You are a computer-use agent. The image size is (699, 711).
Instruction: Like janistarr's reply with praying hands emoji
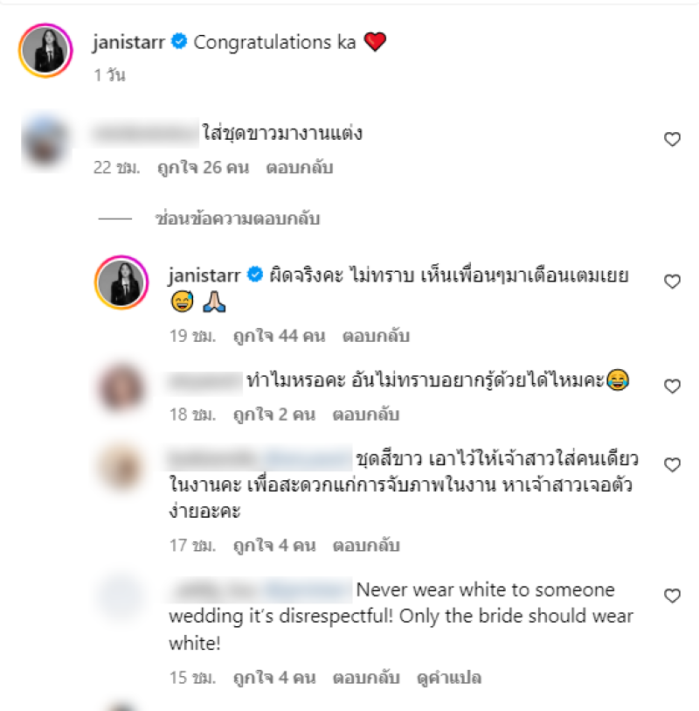pos(672,282)
